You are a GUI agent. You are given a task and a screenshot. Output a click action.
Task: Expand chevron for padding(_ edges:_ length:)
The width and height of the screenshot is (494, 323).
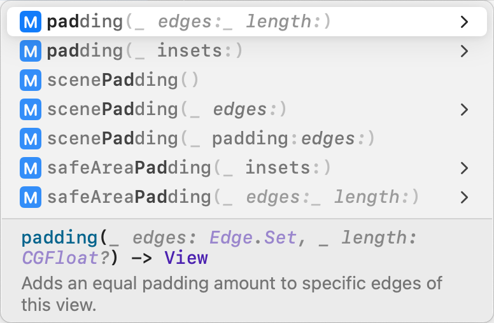(464, 22)
